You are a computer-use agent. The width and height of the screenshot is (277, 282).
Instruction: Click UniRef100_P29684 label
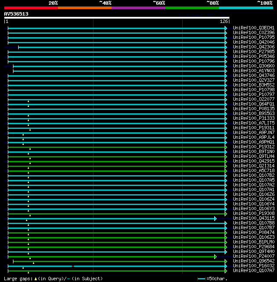pyautogui.click(x=254, y=247)
